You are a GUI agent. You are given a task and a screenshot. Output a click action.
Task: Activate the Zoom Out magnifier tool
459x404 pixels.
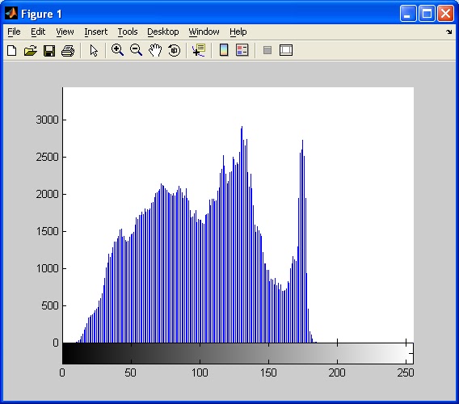(x=136, y=50)
